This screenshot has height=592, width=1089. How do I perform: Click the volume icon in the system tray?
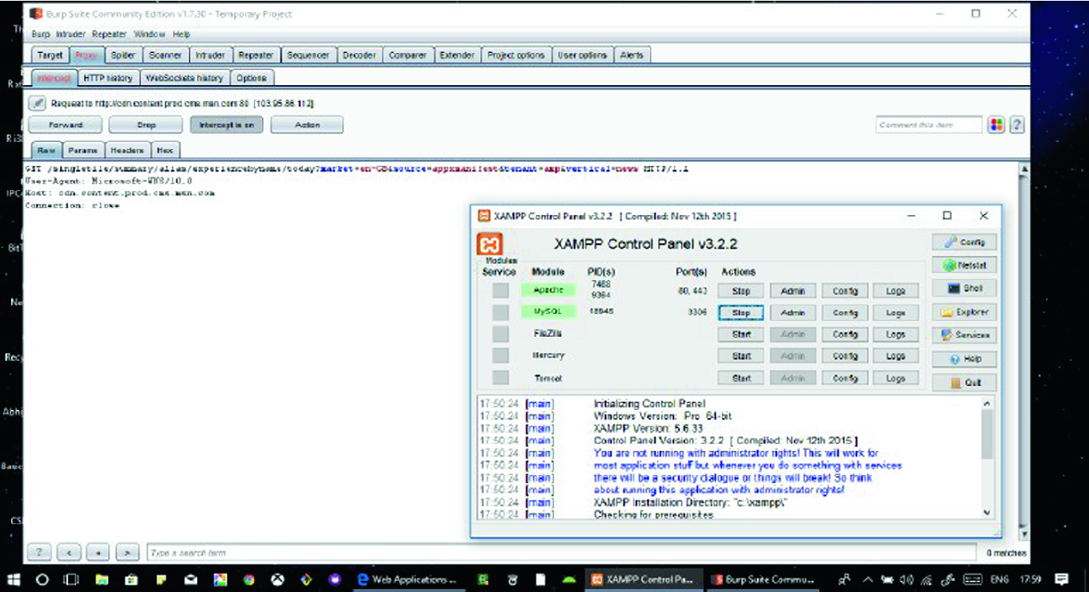[907, 578]
